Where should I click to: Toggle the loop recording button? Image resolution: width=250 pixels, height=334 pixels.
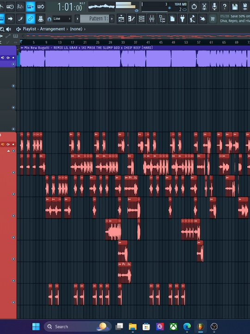pos(41,6)
